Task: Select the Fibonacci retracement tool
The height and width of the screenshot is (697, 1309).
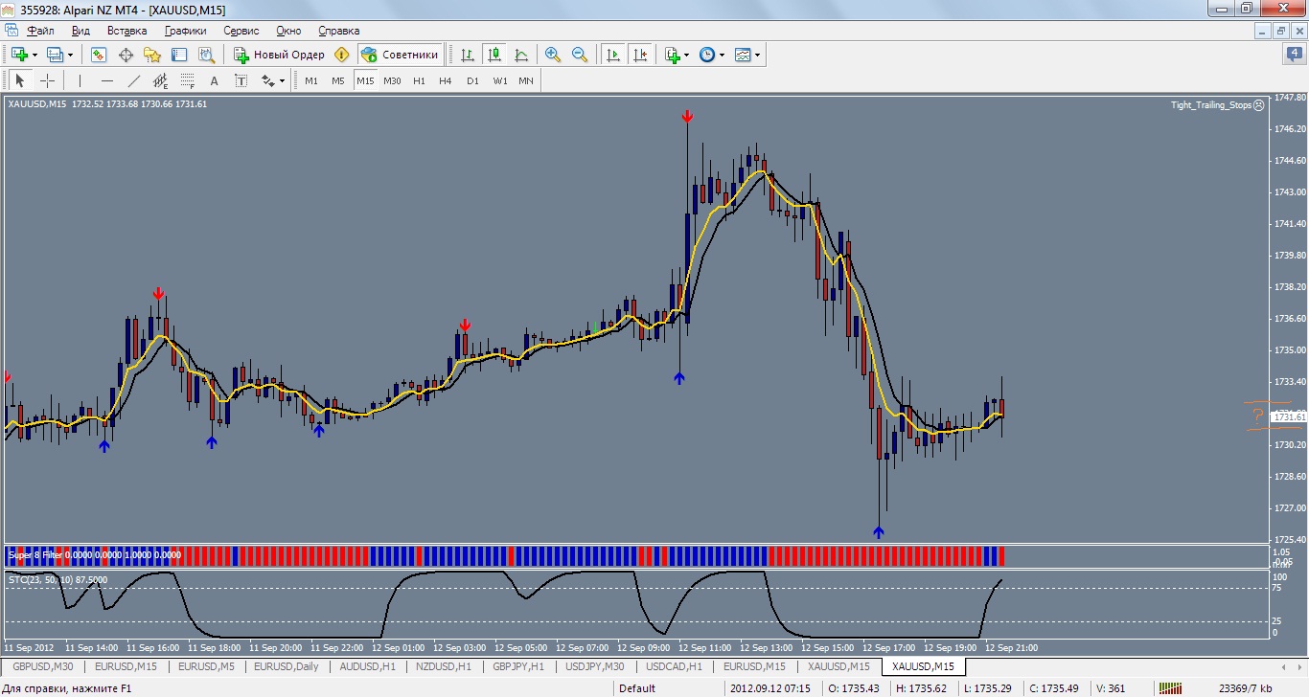Action: [187, 80]
